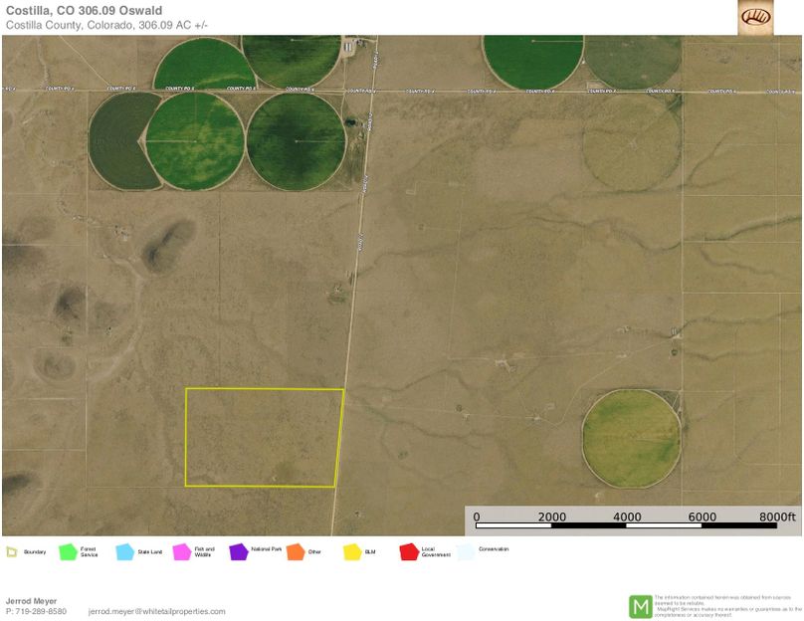Click the MapRight M logo
Screen dimensions: 804x621
click(642, 603)
